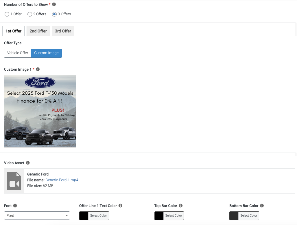Select the 1 Offer radio button
Viewport: 297px width, 225px height.
(x=7, y=14)
